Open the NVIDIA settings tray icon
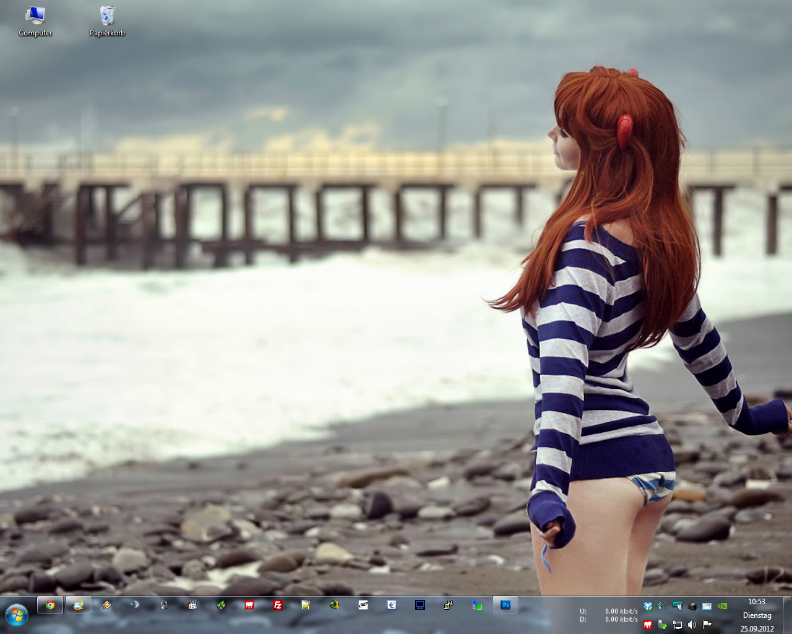 (x=722, y=606)
